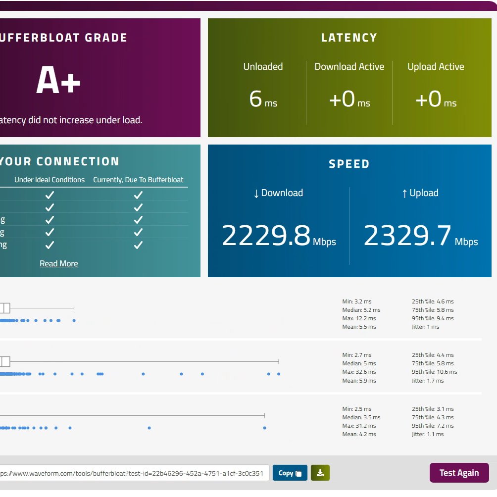Click the Currently, Due To Bufferbloat header
Image resolution: width=497 pixels, height=497 pixels.
[138, 180]
